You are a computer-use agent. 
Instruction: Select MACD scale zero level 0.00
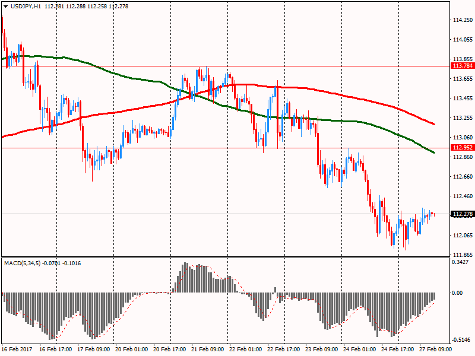pos(457,293)
